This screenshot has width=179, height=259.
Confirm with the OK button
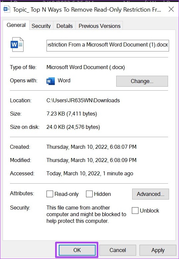point(77,250)
